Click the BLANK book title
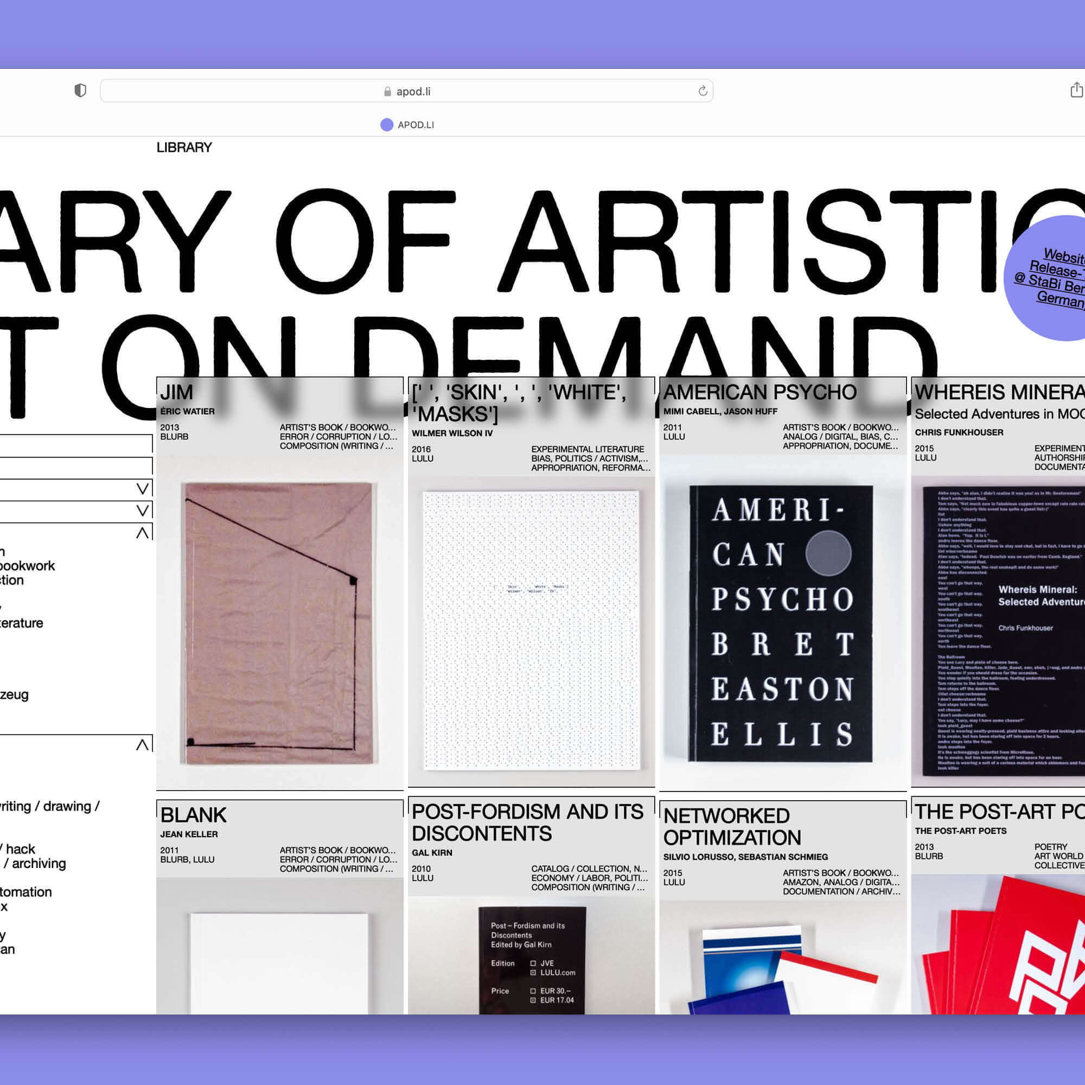Screen dimensions: 1085x1085 coord(193,814)
